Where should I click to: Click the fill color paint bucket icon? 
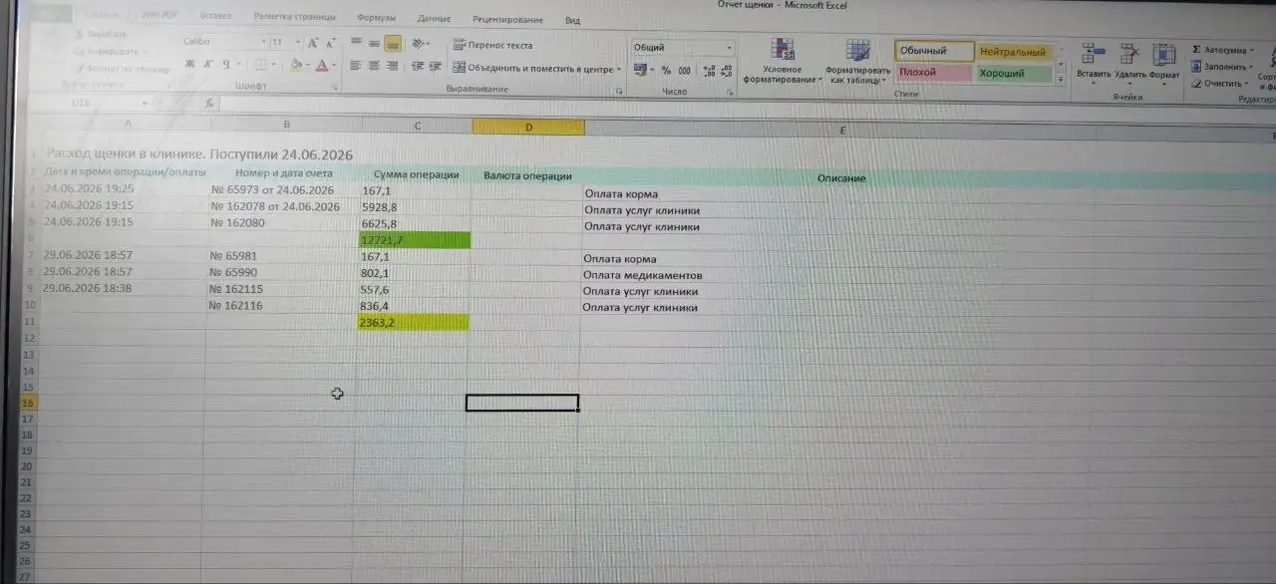[296, 65]
